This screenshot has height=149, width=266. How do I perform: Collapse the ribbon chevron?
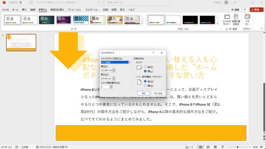(x=261, y=29)
